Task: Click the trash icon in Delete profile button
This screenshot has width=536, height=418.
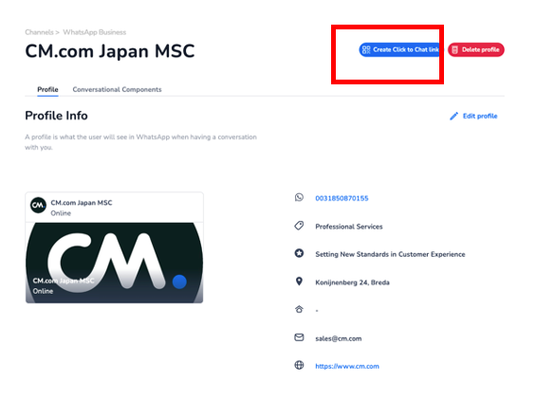Action: 454,50
